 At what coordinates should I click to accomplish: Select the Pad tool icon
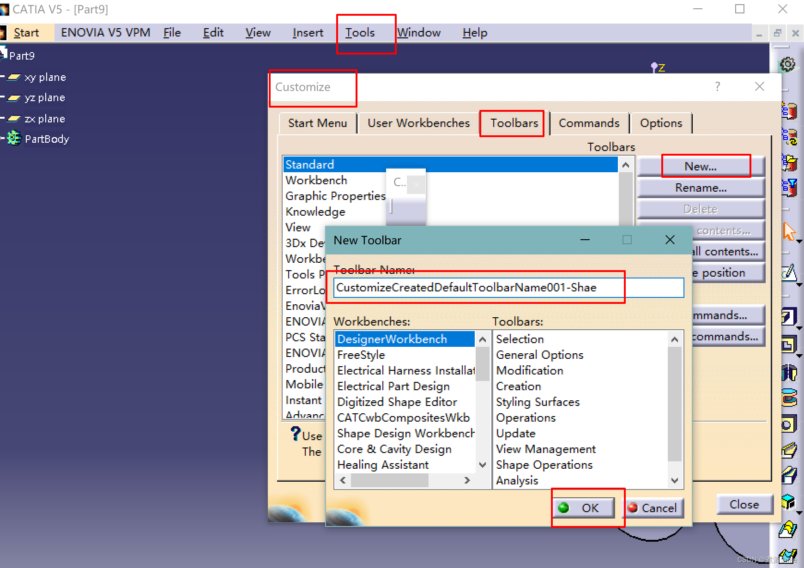pos(789,317)
